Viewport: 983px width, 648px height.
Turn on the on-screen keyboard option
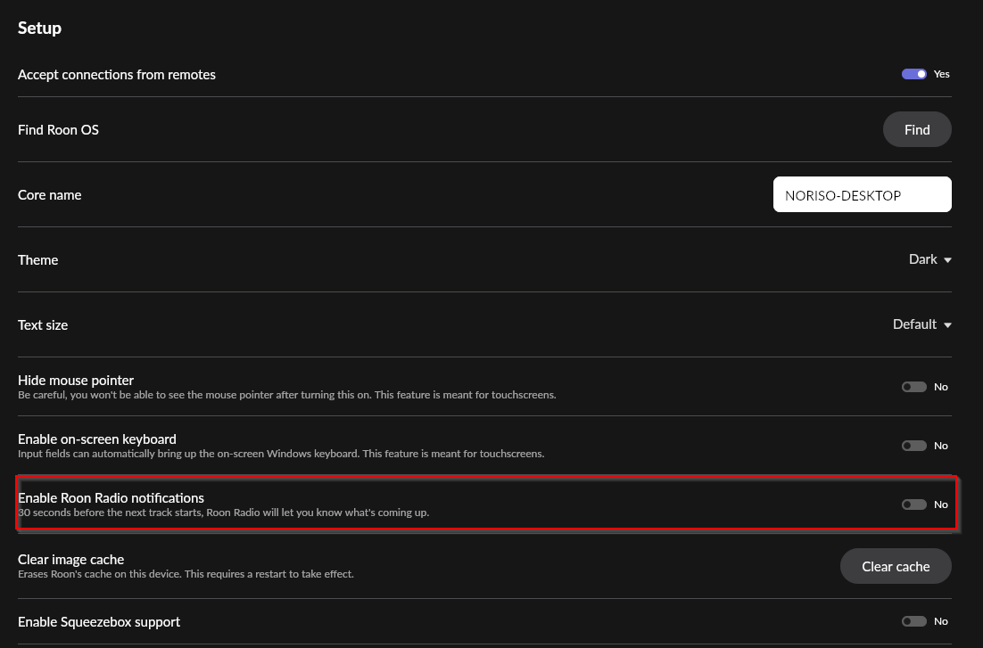pyautogui.click(x=913, y=445)
